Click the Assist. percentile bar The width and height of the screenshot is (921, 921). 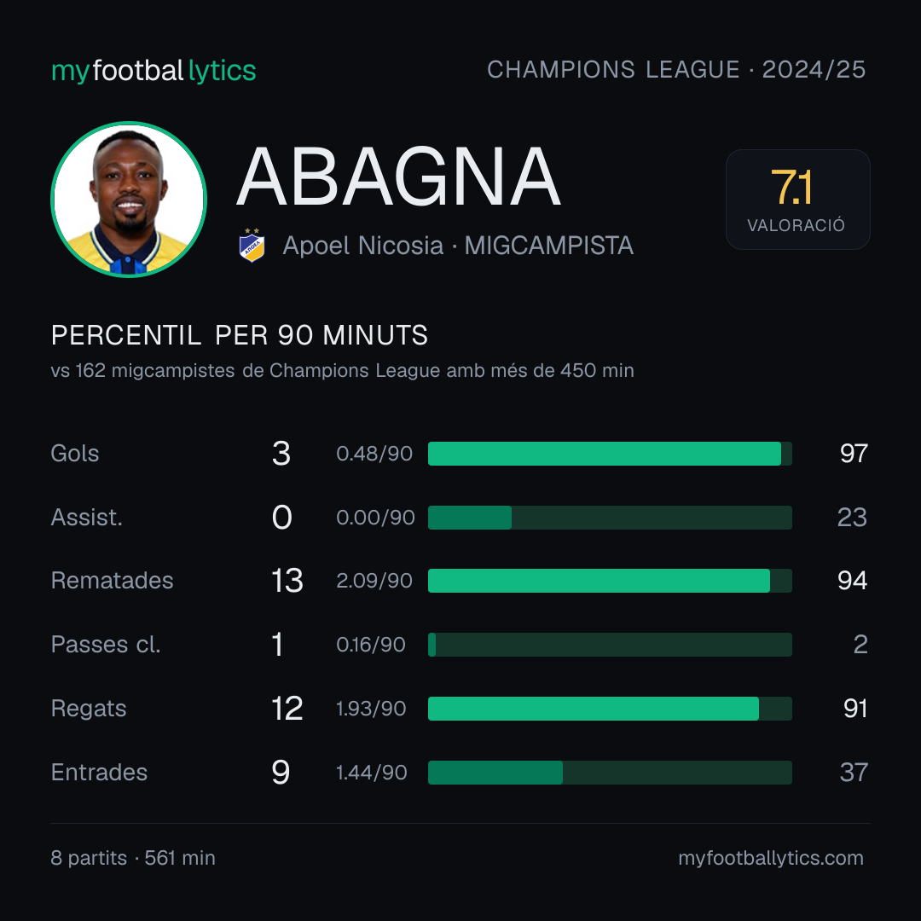point(610,518)
